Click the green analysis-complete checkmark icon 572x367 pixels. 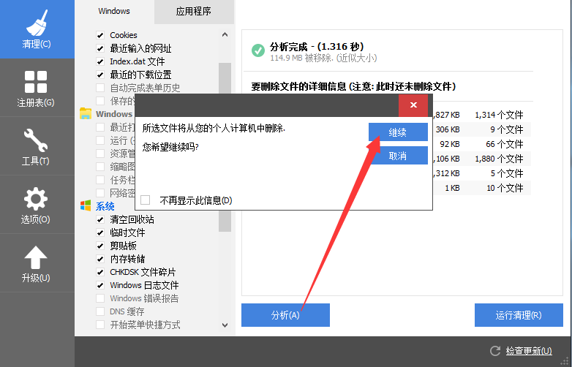257,50
